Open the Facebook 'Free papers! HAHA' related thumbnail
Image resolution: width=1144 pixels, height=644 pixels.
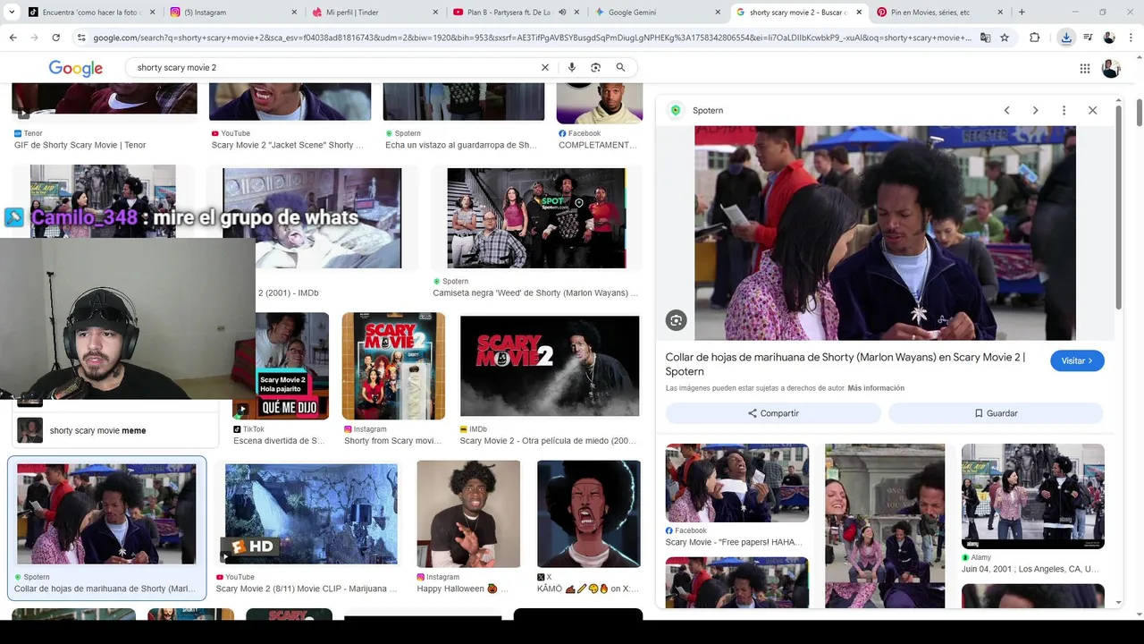click(x=737, y=483)
